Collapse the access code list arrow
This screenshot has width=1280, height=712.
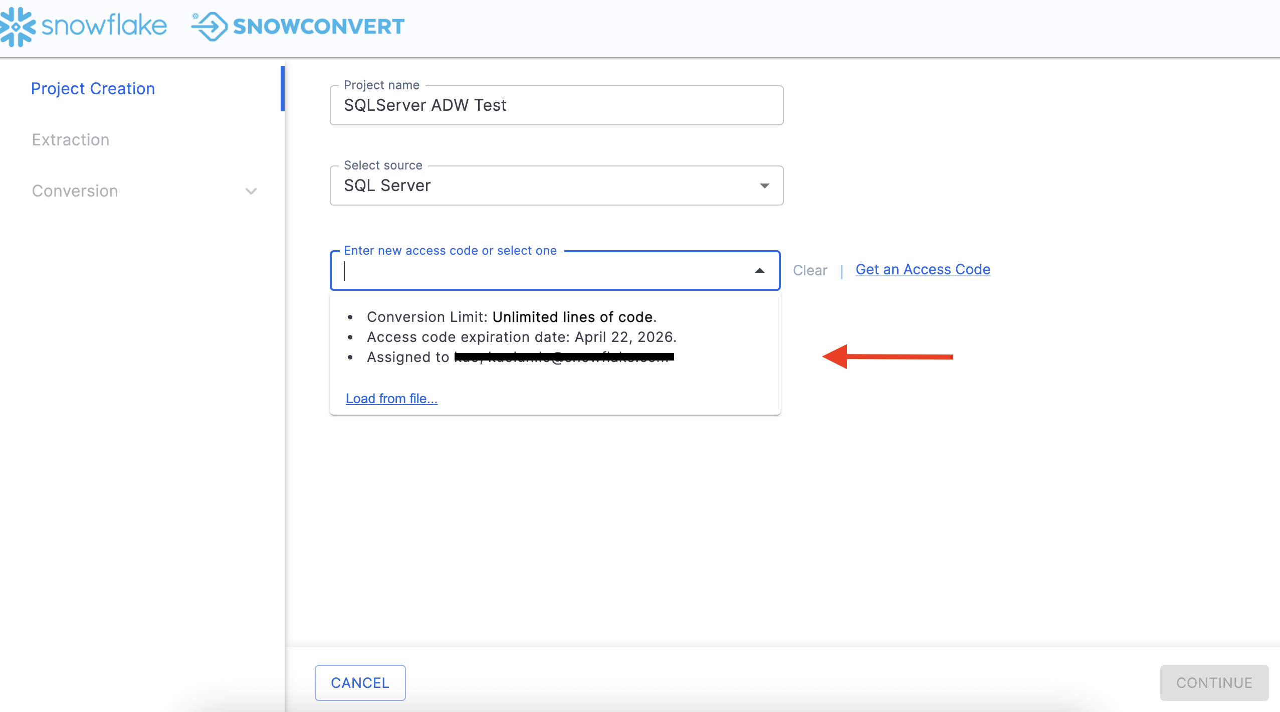pos(760,271)
